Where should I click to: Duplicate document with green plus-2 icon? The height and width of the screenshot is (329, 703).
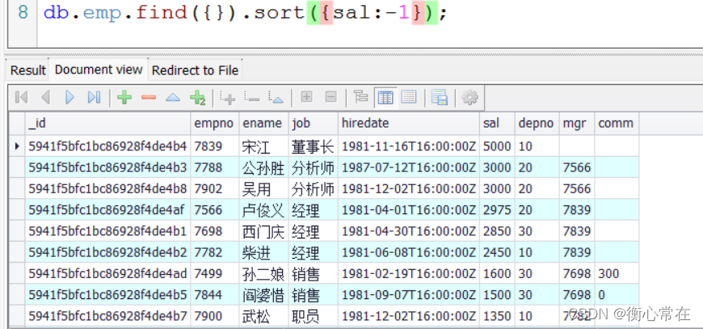click(197, 97)
